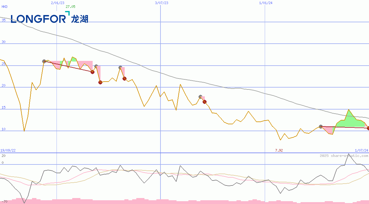
Task: Click the -70 indicator axis label
Action: pos(4,202)
